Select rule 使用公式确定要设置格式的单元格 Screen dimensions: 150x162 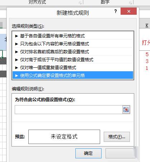coord(73,76)
